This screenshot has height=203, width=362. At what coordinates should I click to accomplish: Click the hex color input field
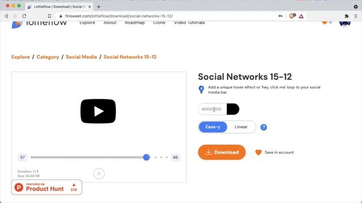[x=213, y=109]
